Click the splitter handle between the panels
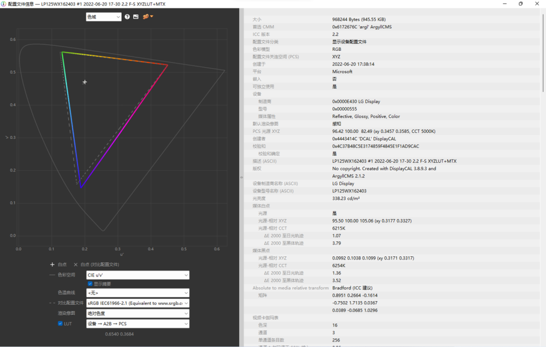 [241, 178]
